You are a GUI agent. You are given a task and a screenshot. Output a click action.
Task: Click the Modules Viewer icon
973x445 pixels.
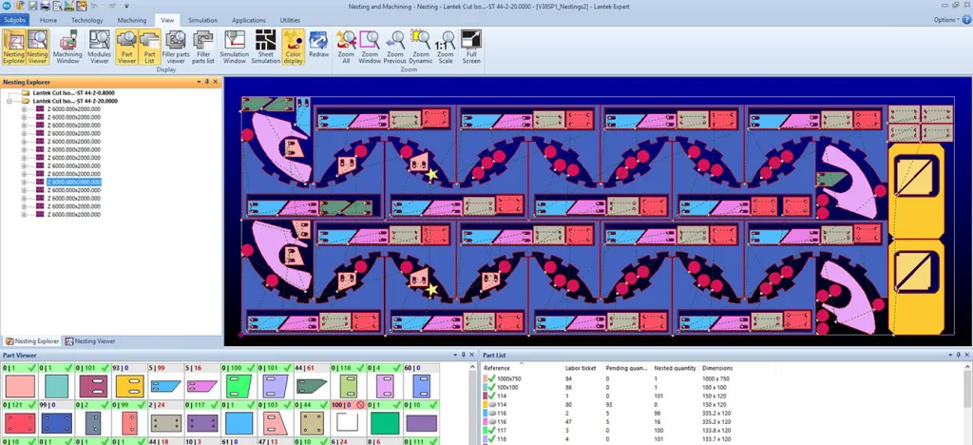click(x=99, y=47)
